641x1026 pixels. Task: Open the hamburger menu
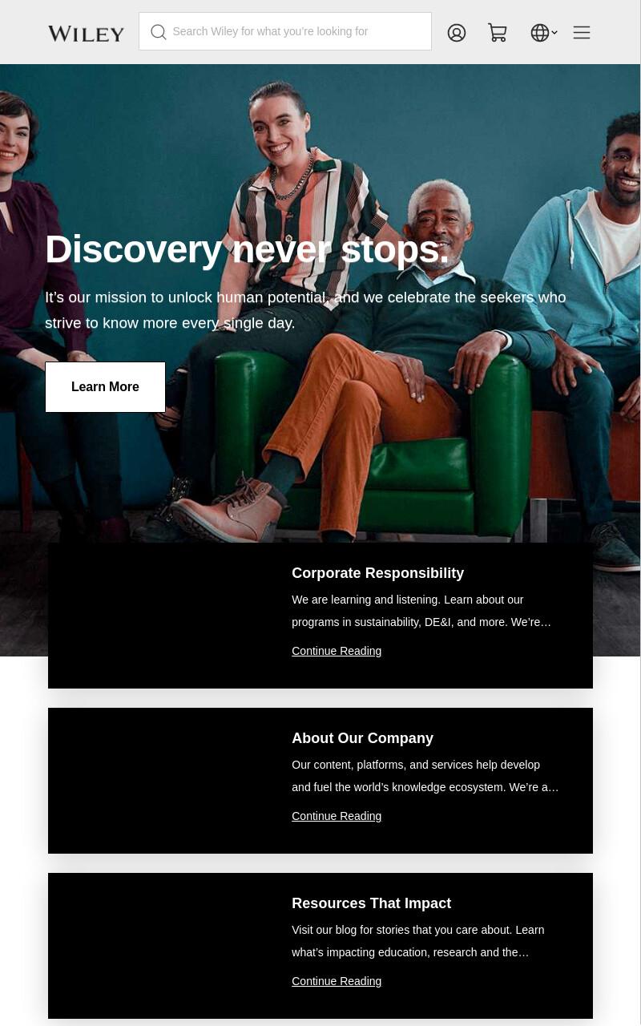[582, 33]
